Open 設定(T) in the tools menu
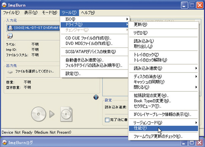This screenshot has height=147, width=205. [x=95, y=74]
